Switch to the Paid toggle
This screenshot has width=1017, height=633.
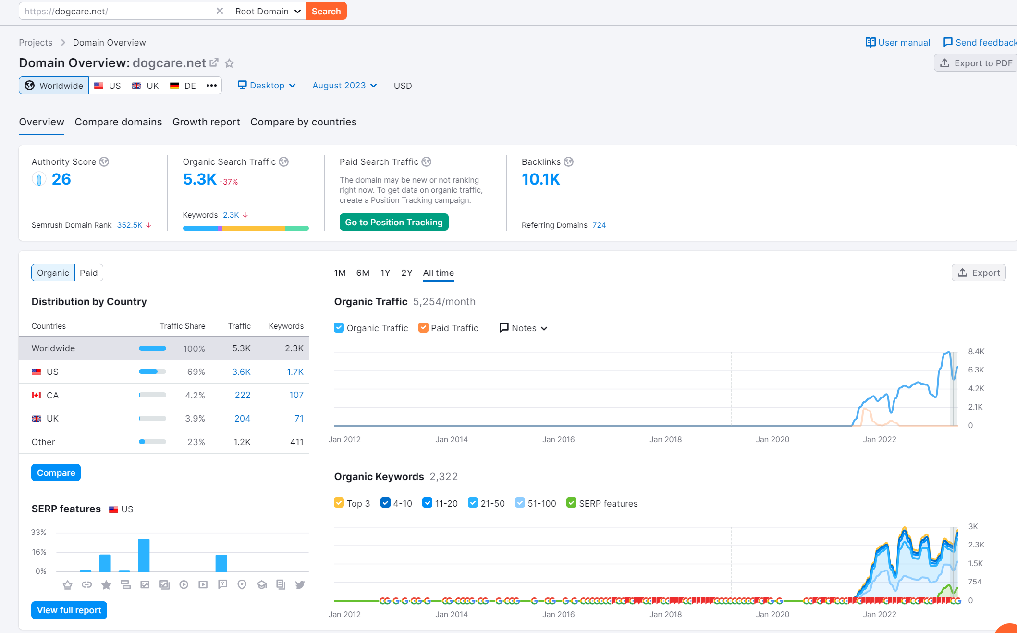tap(89, 273)
